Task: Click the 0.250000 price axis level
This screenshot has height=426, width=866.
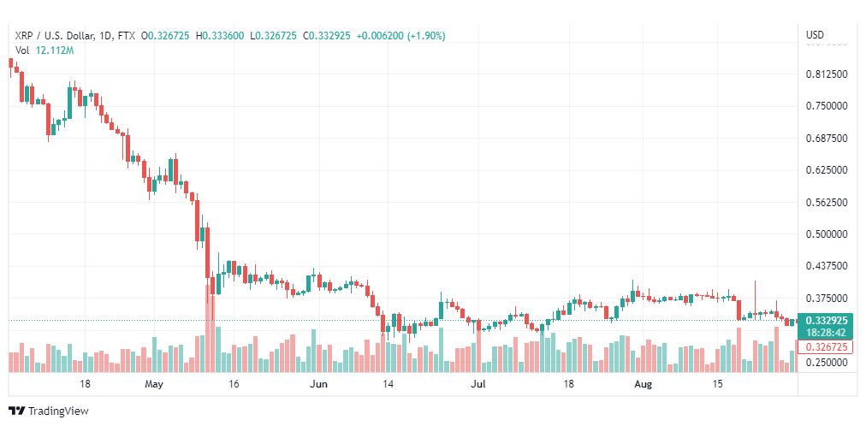Action: (827, 363)
